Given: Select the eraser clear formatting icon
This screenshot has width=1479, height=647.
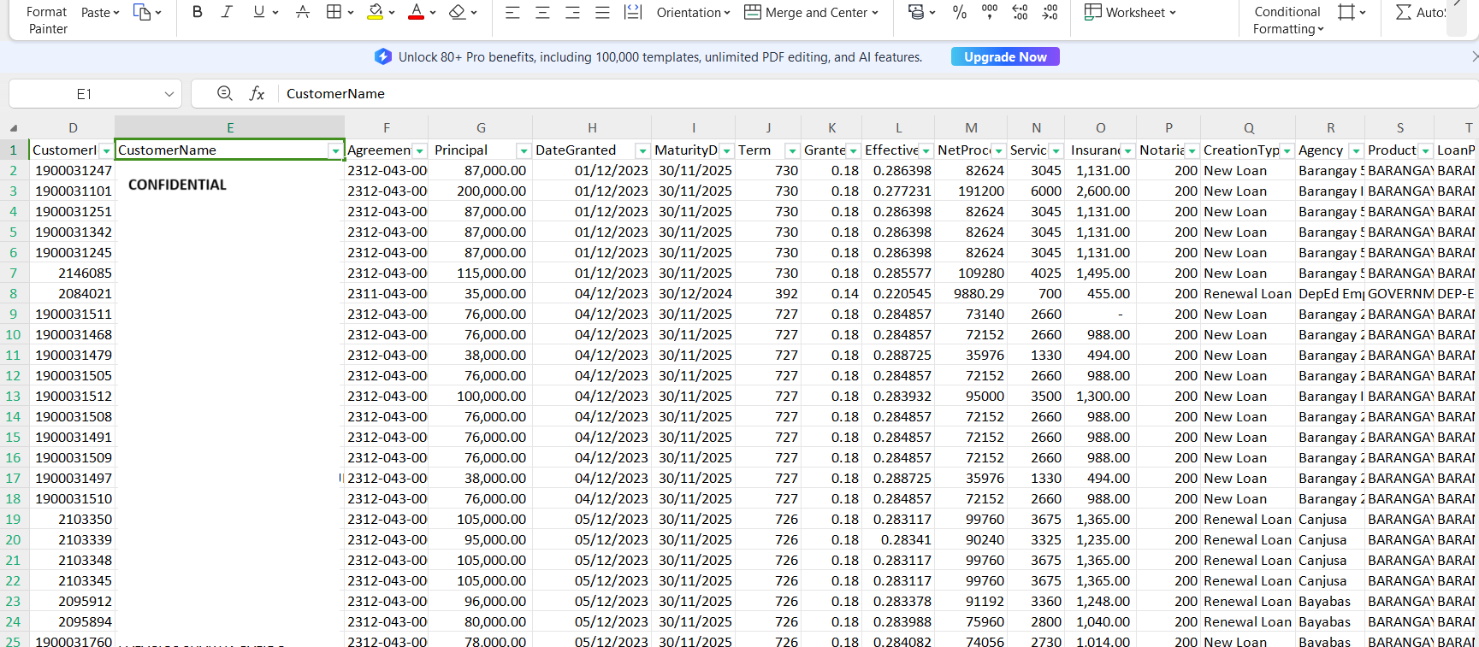Looking at the screenshot, I should (457, 12).
